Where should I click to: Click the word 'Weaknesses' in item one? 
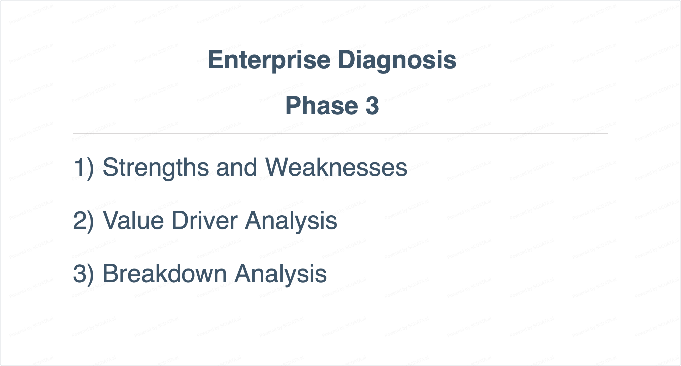tap(336, 167)
